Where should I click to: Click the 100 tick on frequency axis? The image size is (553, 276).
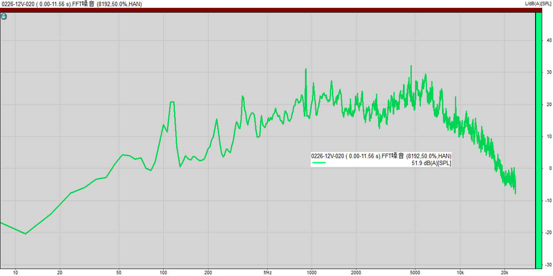(x=163, y=273)
